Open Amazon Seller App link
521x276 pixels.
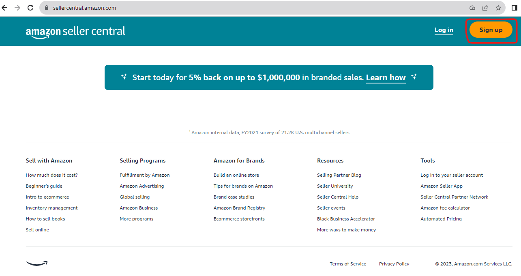pyautogui.click(x=442, y=186)
